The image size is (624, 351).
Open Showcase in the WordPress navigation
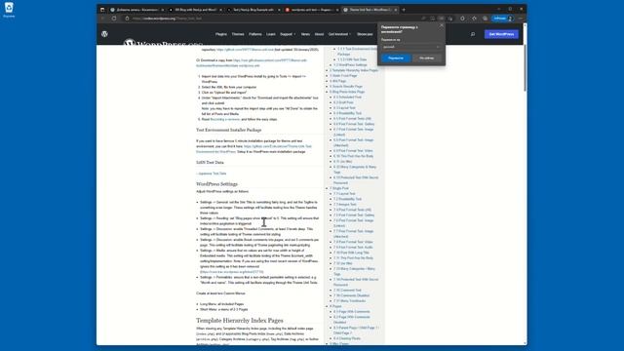[365, 34]
